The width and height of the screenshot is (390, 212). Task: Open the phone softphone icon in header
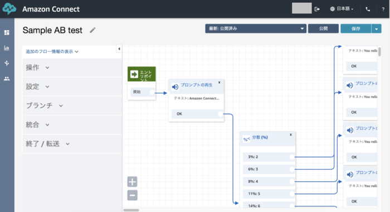tap(368, 9)
